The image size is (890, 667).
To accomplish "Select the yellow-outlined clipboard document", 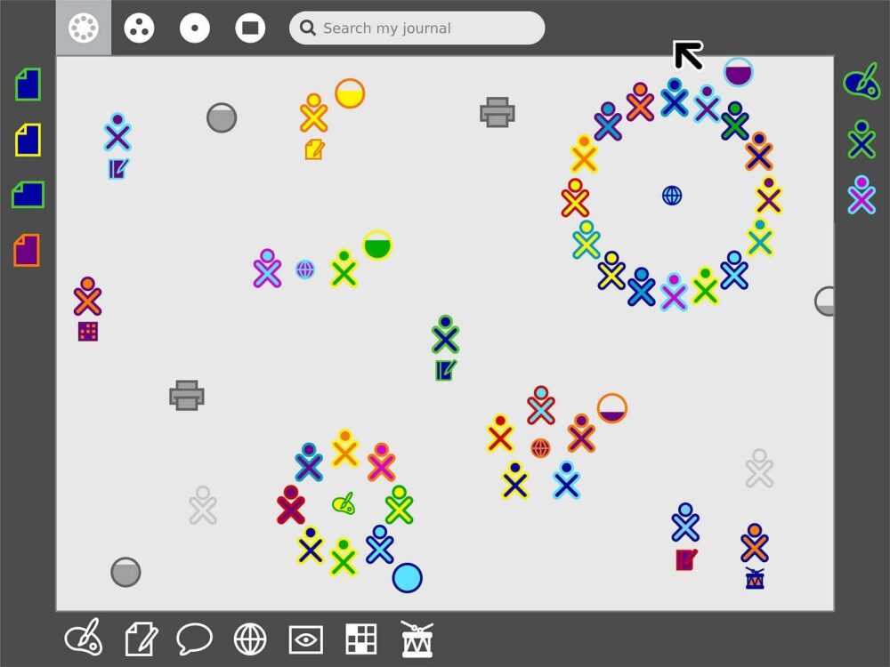I will coord(28,140).
